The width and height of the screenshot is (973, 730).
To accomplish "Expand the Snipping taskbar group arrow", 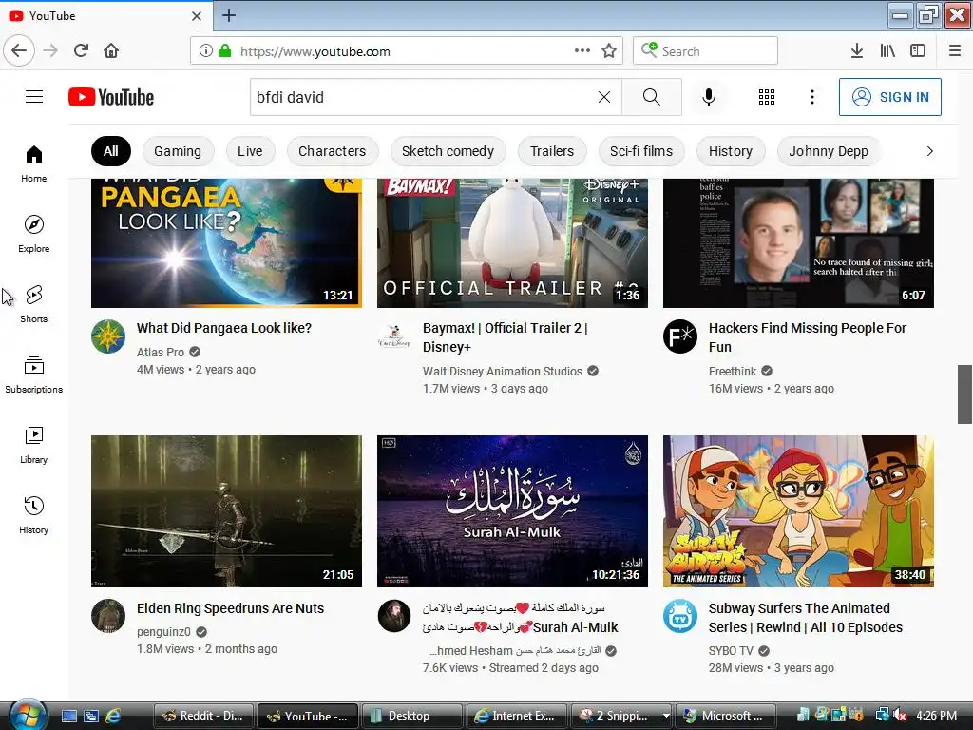I will tap(666, 716).
